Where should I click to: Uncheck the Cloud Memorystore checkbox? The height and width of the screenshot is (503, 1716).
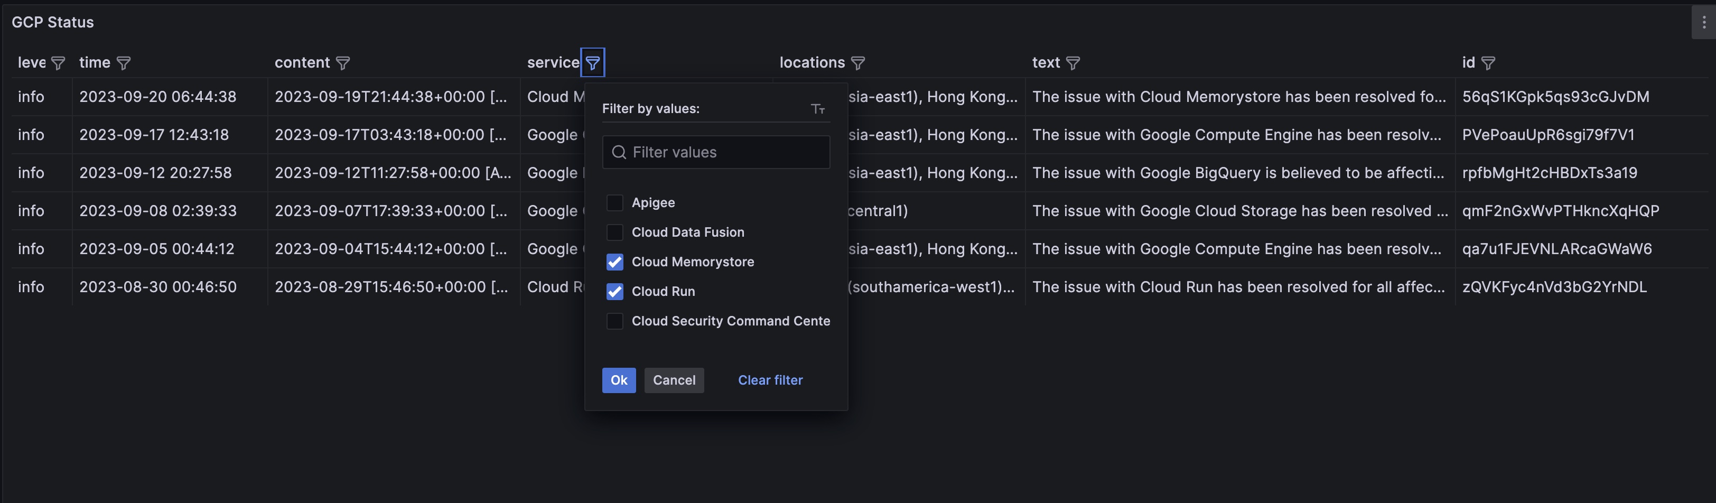click(x=615, y=262)
